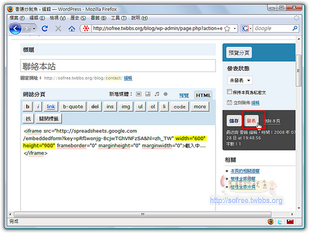The width and height of the screenshot is (309, 233).
Task: Insert image with img button
Action: click(x=125, y=107)
